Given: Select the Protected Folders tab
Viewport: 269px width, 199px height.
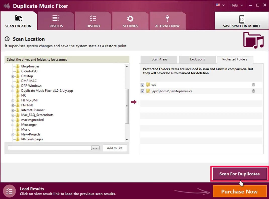Looking at the screenshot, I should pyautogui.click(x=235, y=59).
